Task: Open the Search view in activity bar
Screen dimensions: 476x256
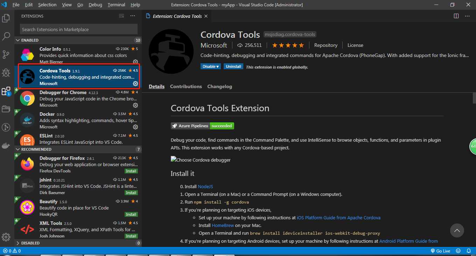Action: click(6, 36)
